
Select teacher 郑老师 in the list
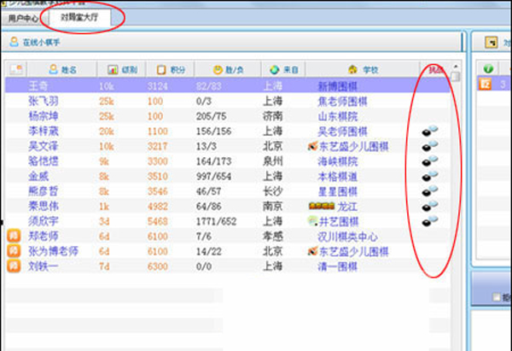(x=44, y=237)
